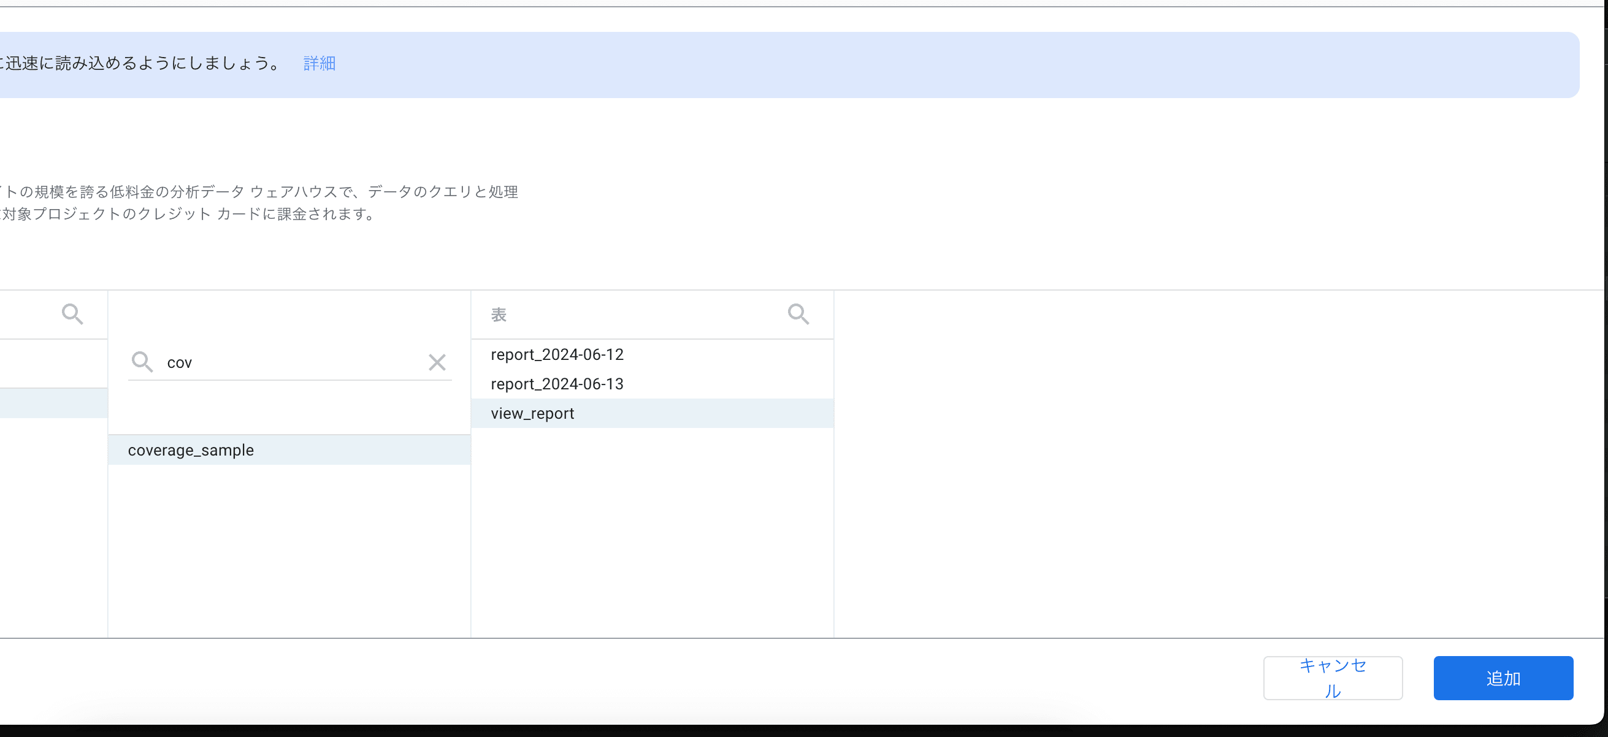Viewport: 1608px width, 737px height.
Task: Select the view_report table entry
Action: coord(532,413)
